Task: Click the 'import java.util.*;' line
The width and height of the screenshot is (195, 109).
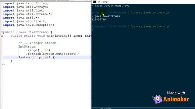Action: [x=21, y=18]
